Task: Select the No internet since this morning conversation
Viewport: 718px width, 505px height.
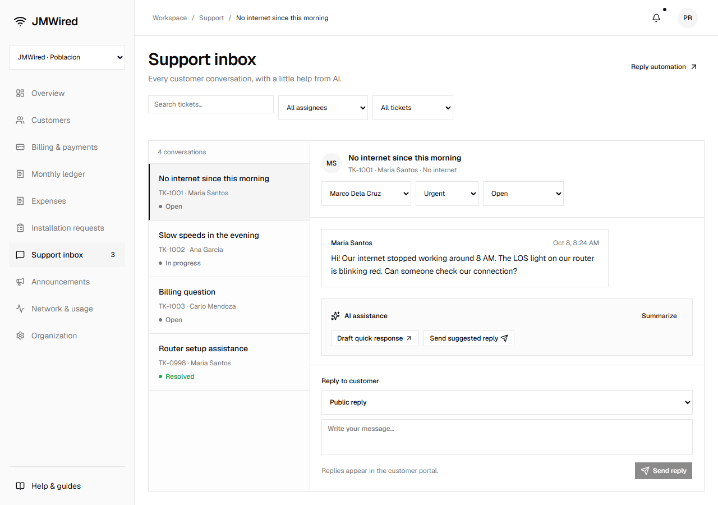Action: 229,192
